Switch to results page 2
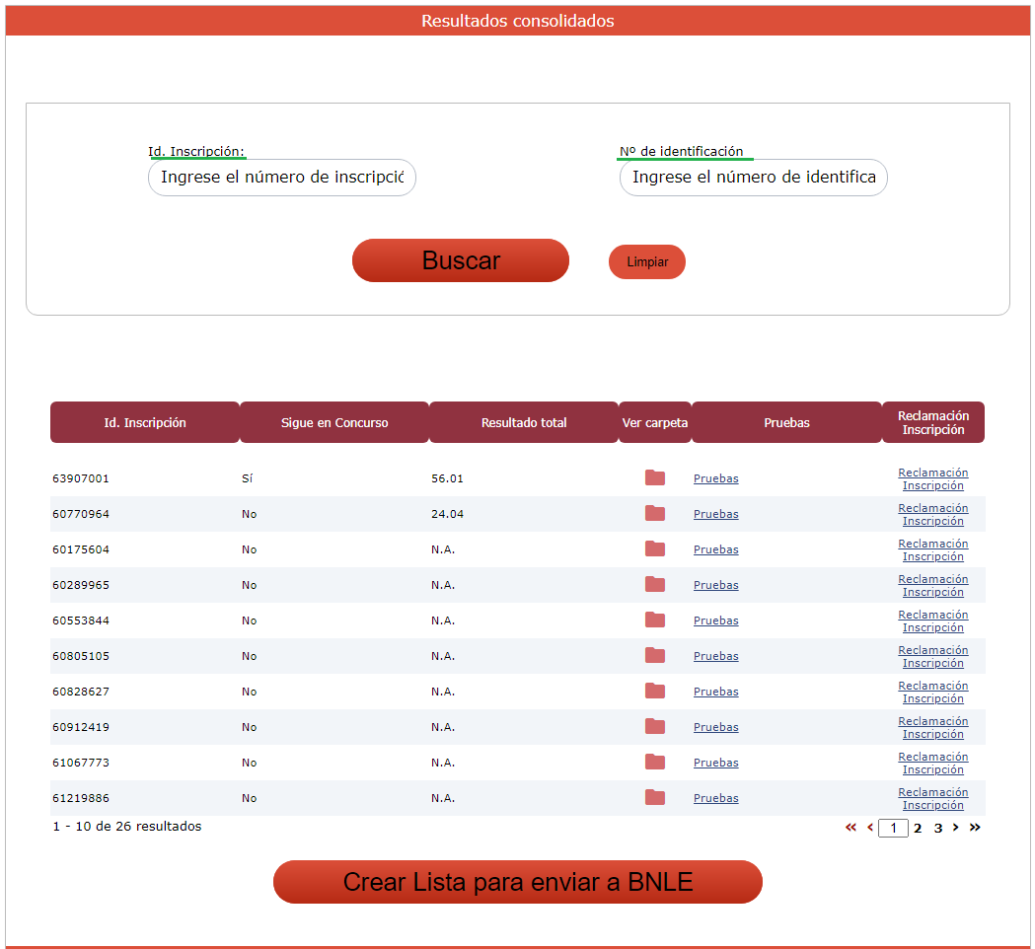Screen dimensions: 1035x949 [918, 829]
